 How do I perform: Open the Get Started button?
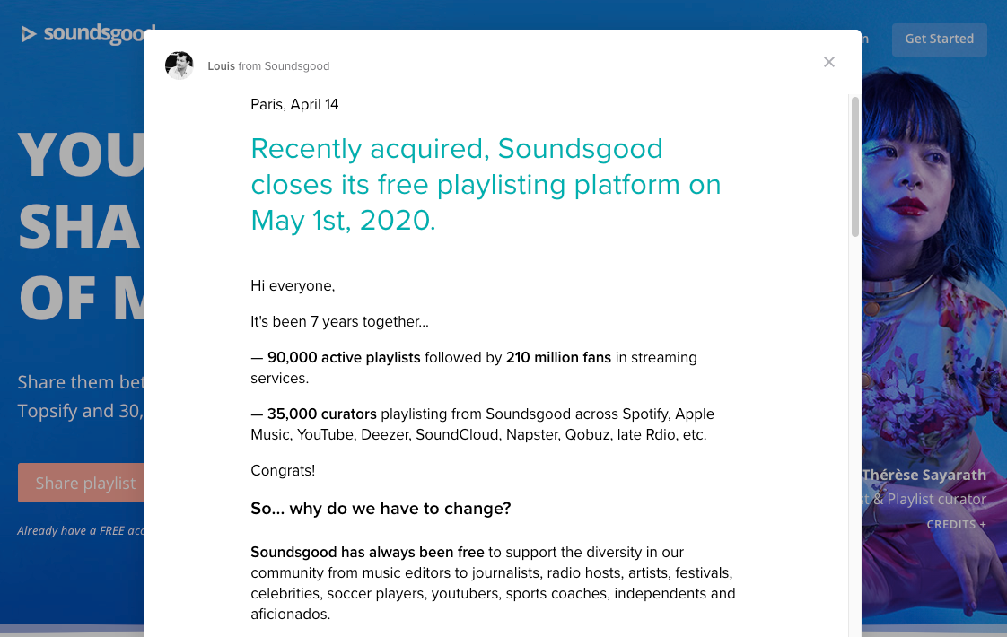[x=939, y=39]
